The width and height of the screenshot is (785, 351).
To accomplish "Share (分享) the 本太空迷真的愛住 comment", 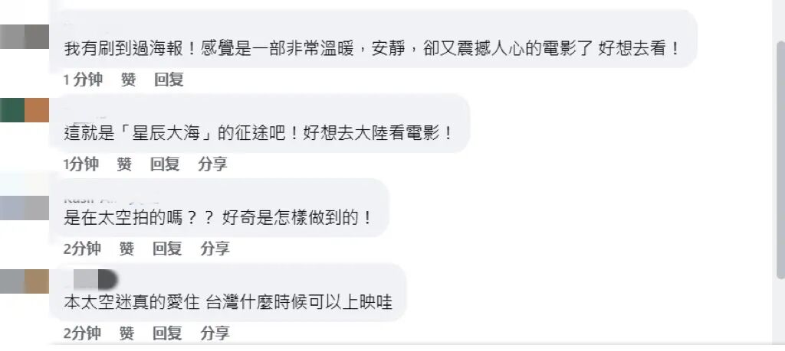I will [215, 333].
